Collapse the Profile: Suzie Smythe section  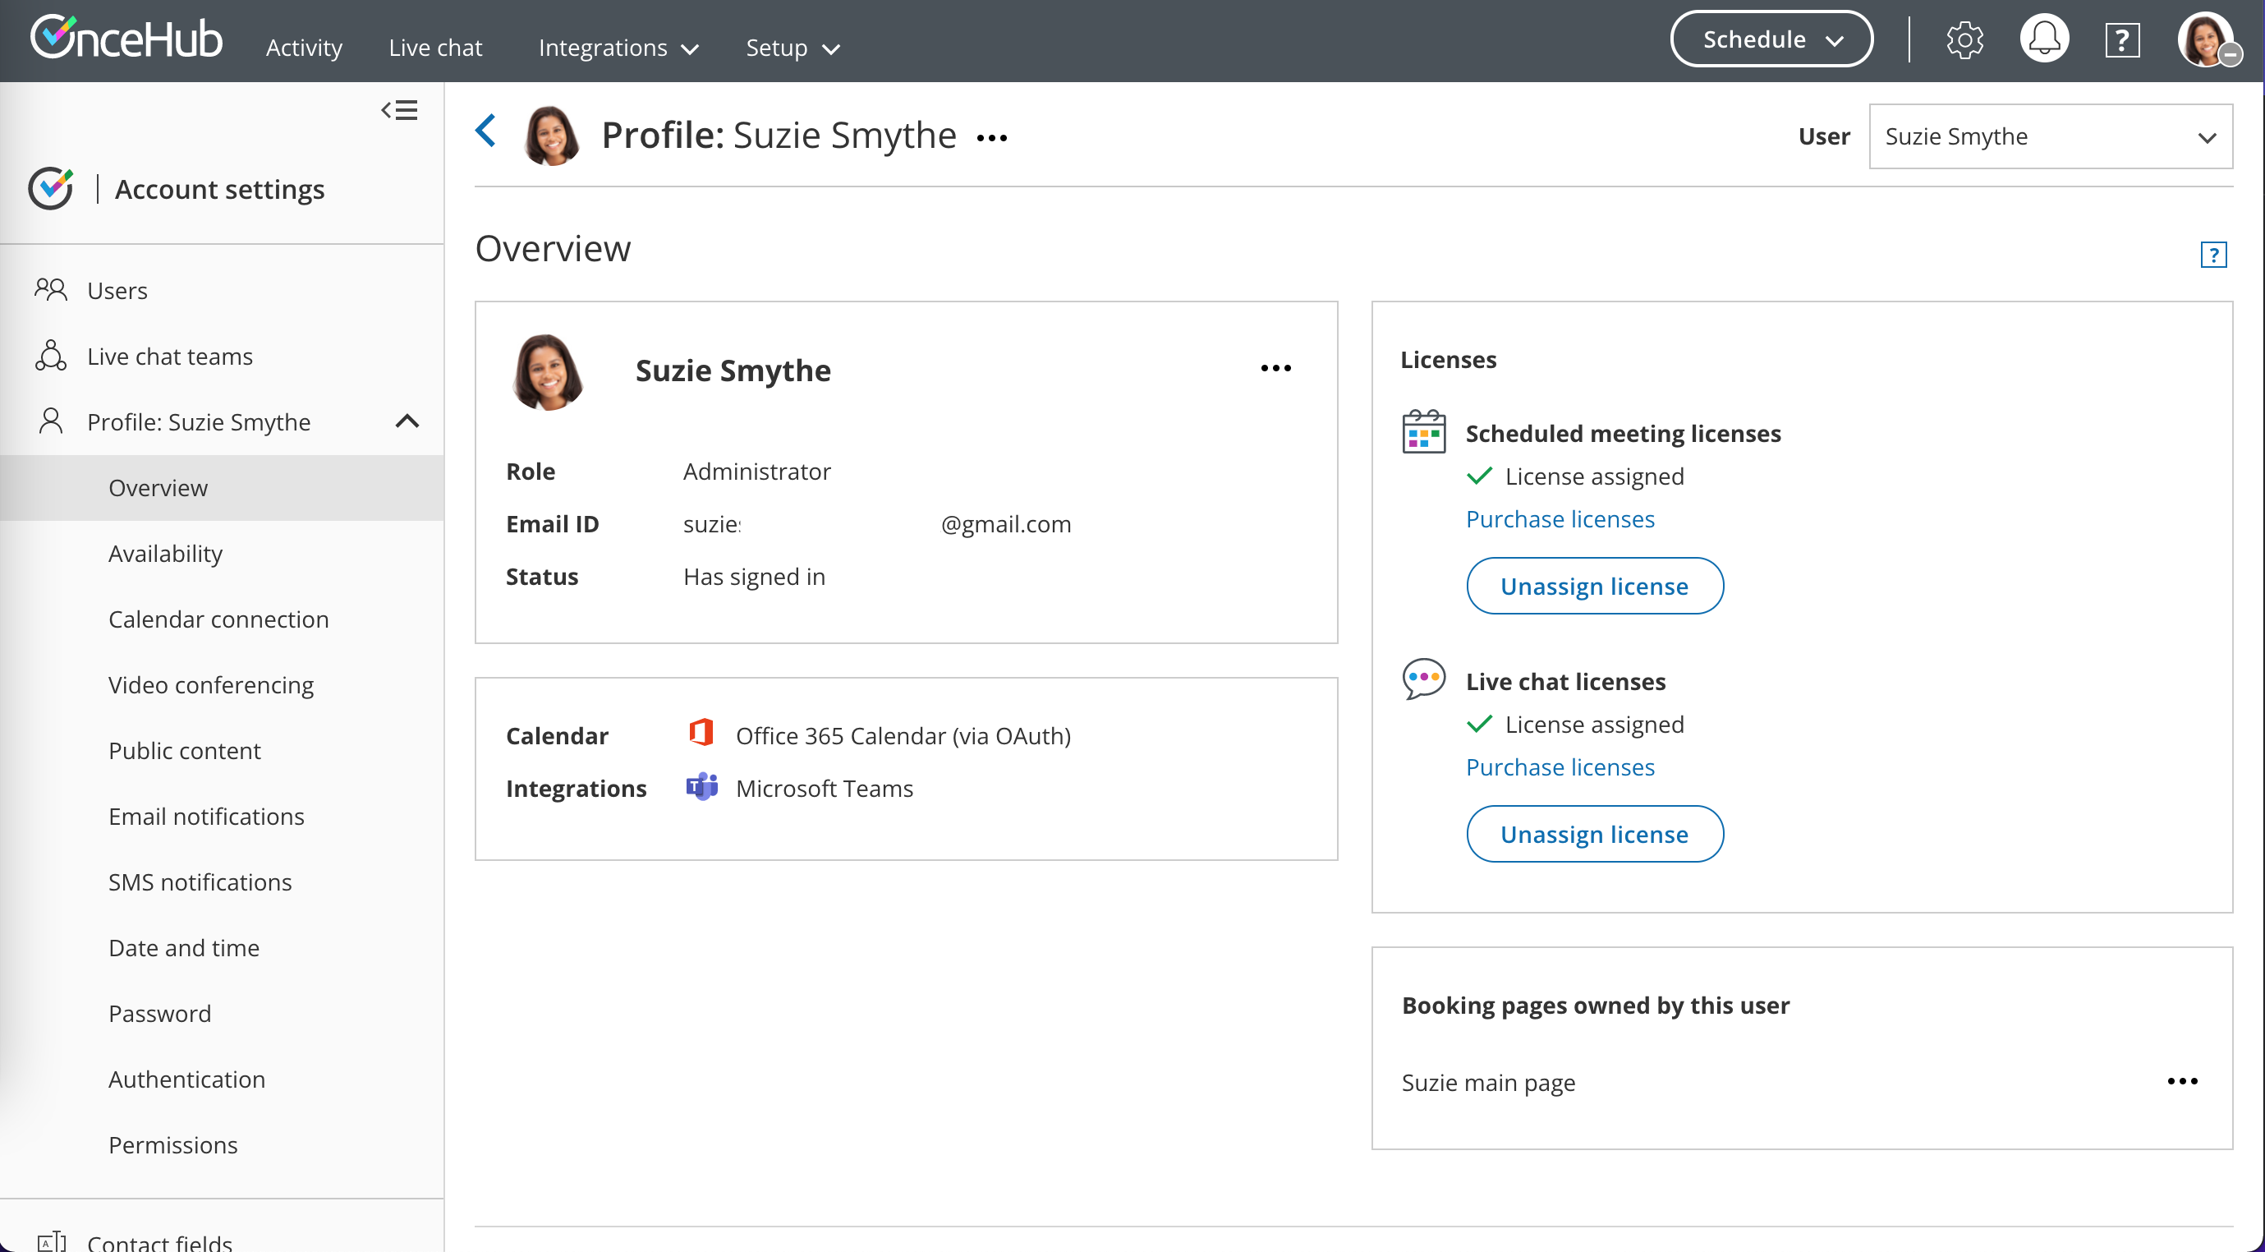pos(407,421)
